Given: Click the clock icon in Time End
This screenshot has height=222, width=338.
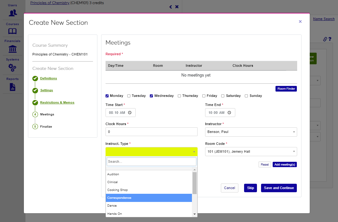Looking at the screenshot, I should point(229,113).
